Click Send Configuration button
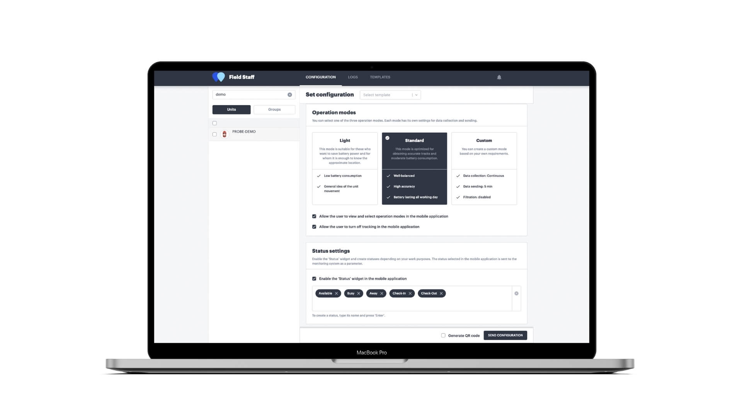Image resolution: width=742 pixels, height=417 pixels. [505, 335]
